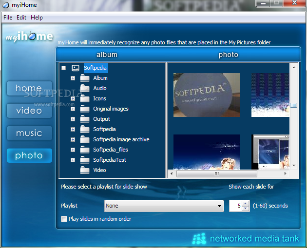
Task: Select the Softpedia disc photo thumbnail
Action: click(207, 95)
